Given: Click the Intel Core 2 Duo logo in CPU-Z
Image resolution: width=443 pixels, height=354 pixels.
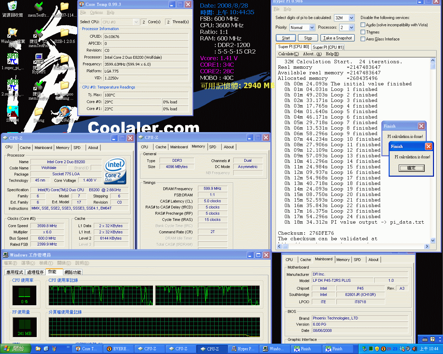Looking at the screenshot, I should click(x=115, y=171).
